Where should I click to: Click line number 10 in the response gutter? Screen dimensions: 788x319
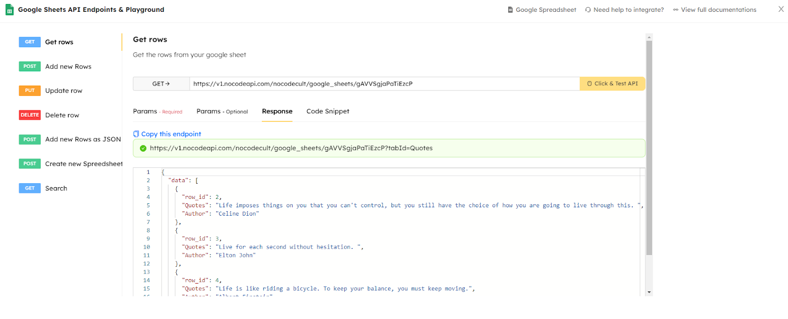[147, 247]
